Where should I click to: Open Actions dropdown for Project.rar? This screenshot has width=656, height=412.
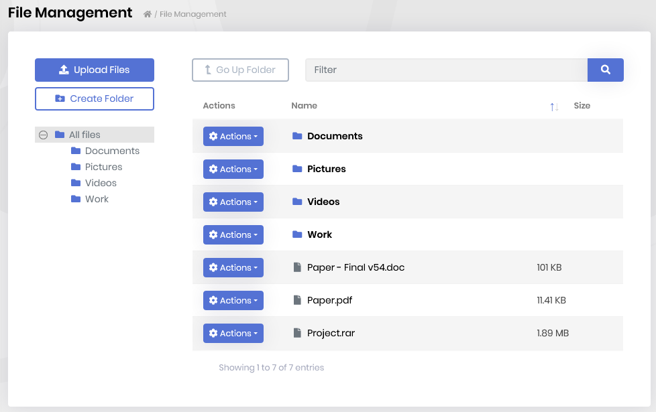233,333
